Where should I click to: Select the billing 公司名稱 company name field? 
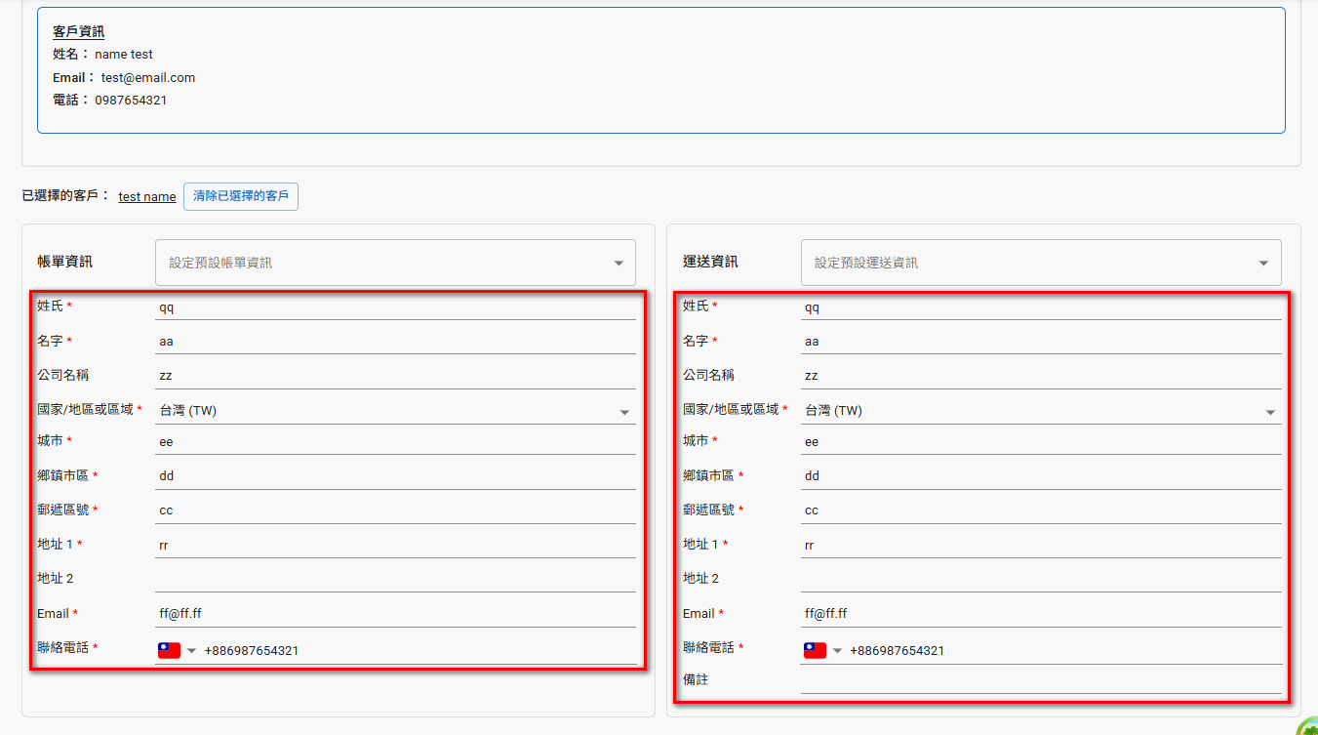point(390,375)
